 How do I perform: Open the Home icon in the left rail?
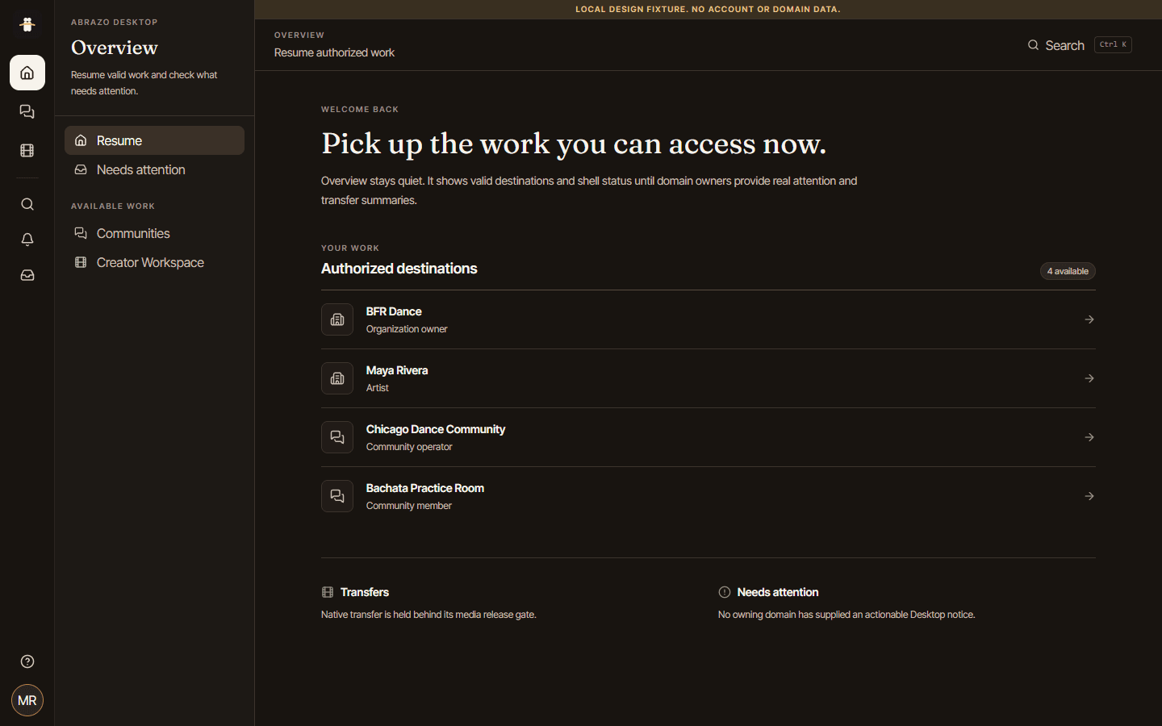[27, 73]
